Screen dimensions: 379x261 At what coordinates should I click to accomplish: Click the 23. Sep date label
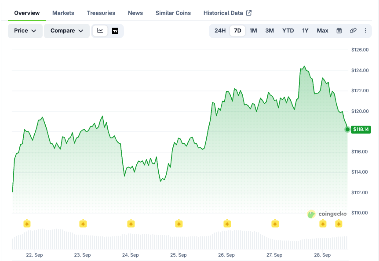pos(82,255)
